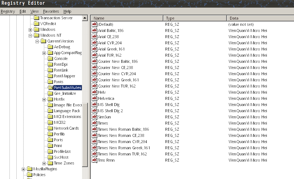This screenshot has height=179, width=294.
Task: Select the Courier New CE,238 value name
Action: 115,68
